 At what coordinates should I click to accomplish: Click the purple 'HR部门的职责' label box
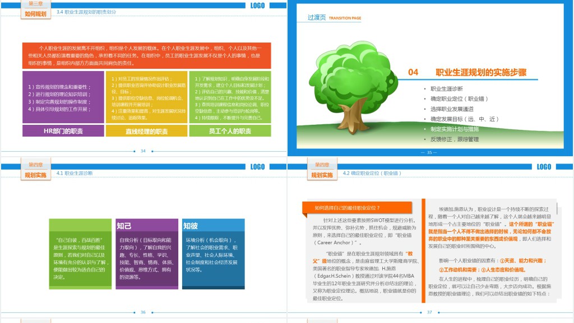tap(63, 131)
